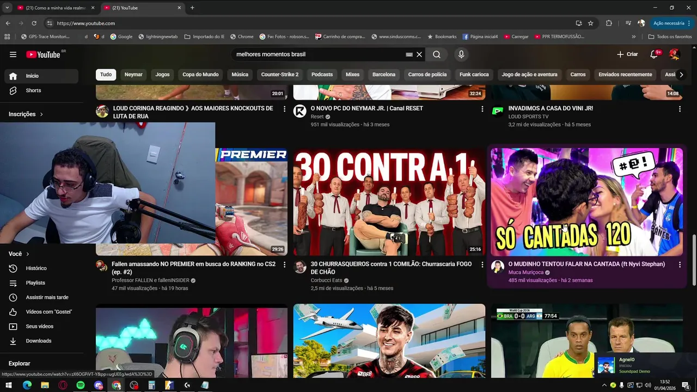Click in the YouTube search field
The height and width of the screenshot is (392, 697).
point(319,54)
